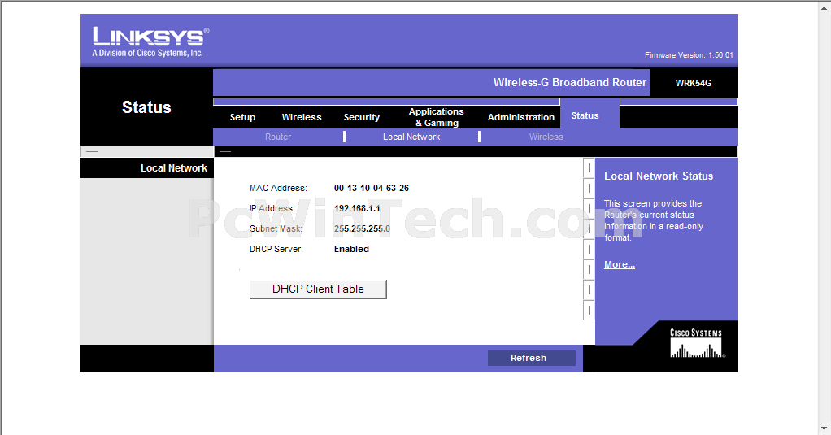
Task: Click the Firmware Version 1.56.01 text
Action: [x=689, y=55]
